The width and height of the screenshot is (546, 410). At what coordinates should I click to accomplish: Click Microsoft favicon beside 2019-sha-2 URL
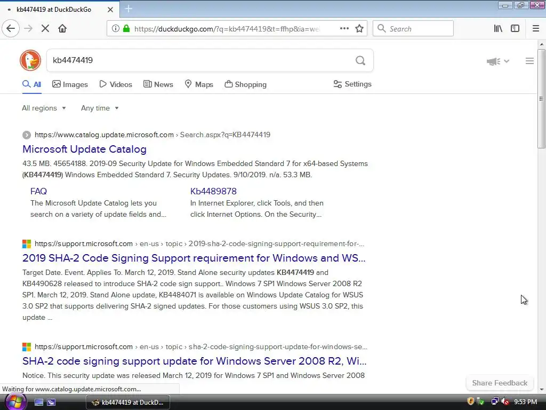pos(27,243)
